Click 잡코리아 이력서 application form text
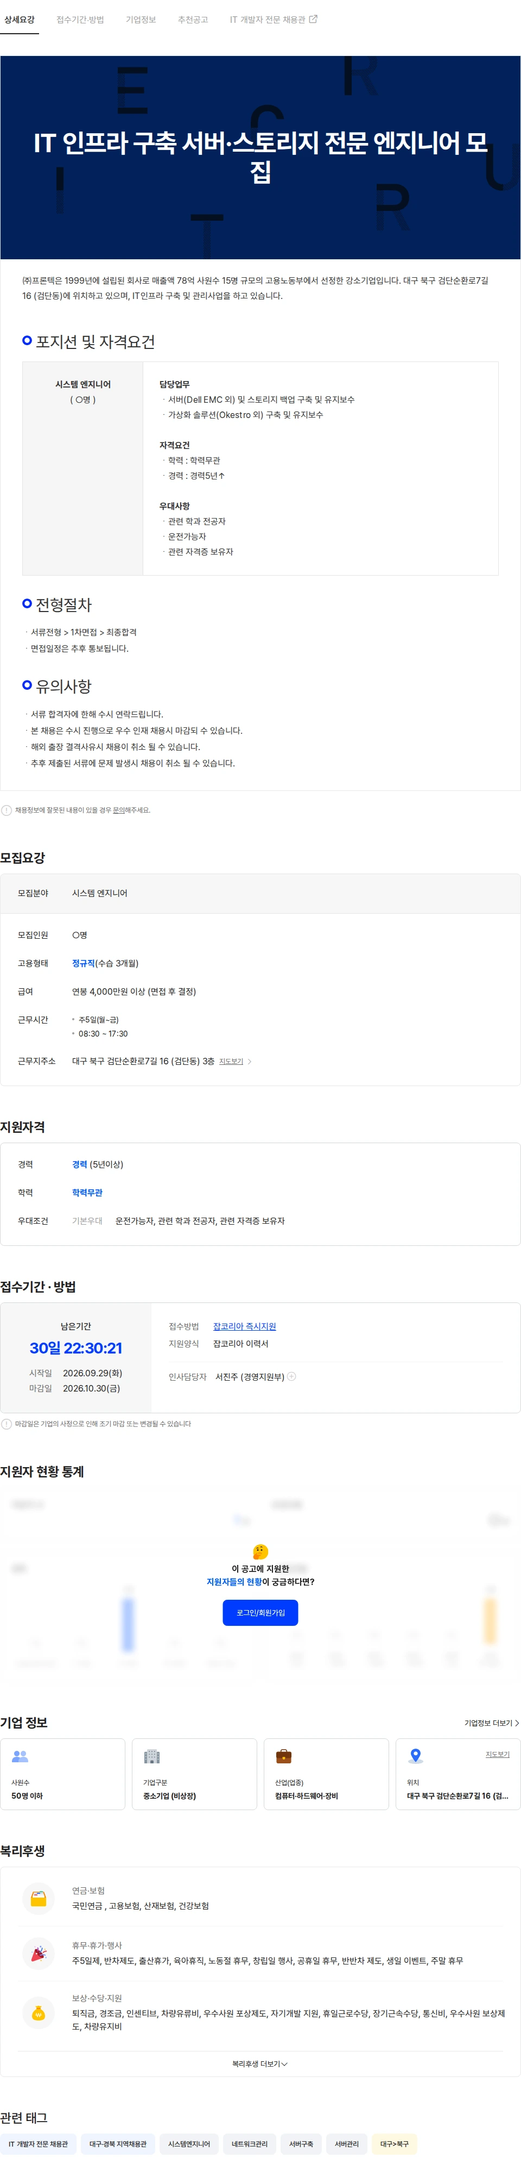Screen dimensions: 521x2158 point(241,1344)
